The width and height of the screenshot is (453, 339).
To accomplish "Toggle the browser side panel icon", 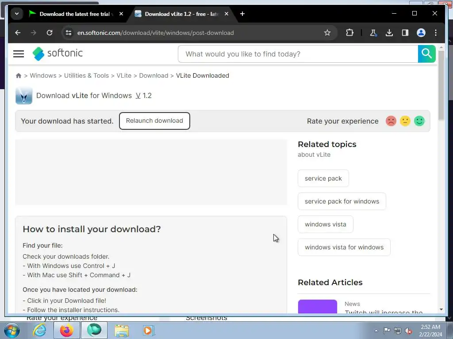I will coord(405,33).
